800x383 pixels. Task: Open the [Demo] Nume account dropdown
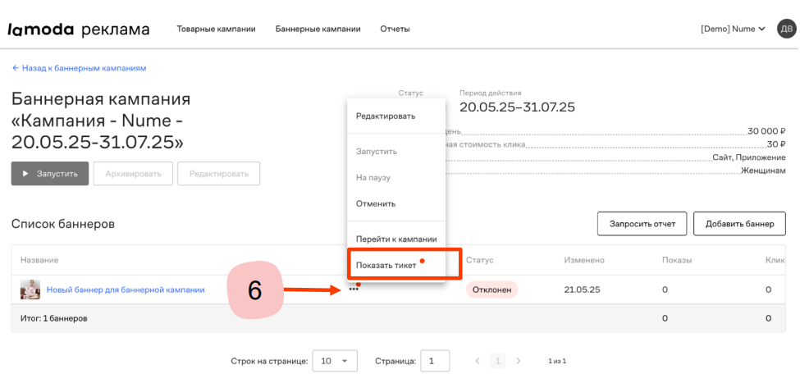(x=734, y=29)
